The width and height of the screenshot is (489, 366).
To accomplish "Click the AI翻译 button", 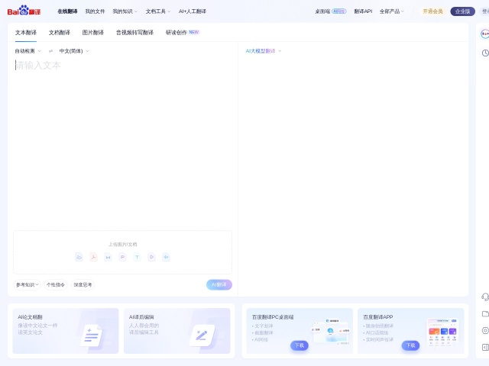I will point(219,284).
